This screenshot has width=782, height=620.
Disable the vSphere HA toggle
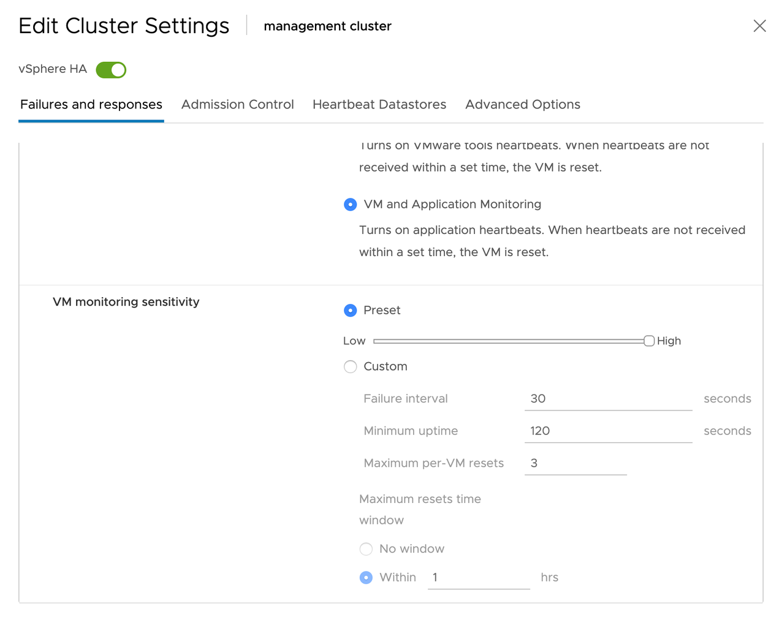110,69
